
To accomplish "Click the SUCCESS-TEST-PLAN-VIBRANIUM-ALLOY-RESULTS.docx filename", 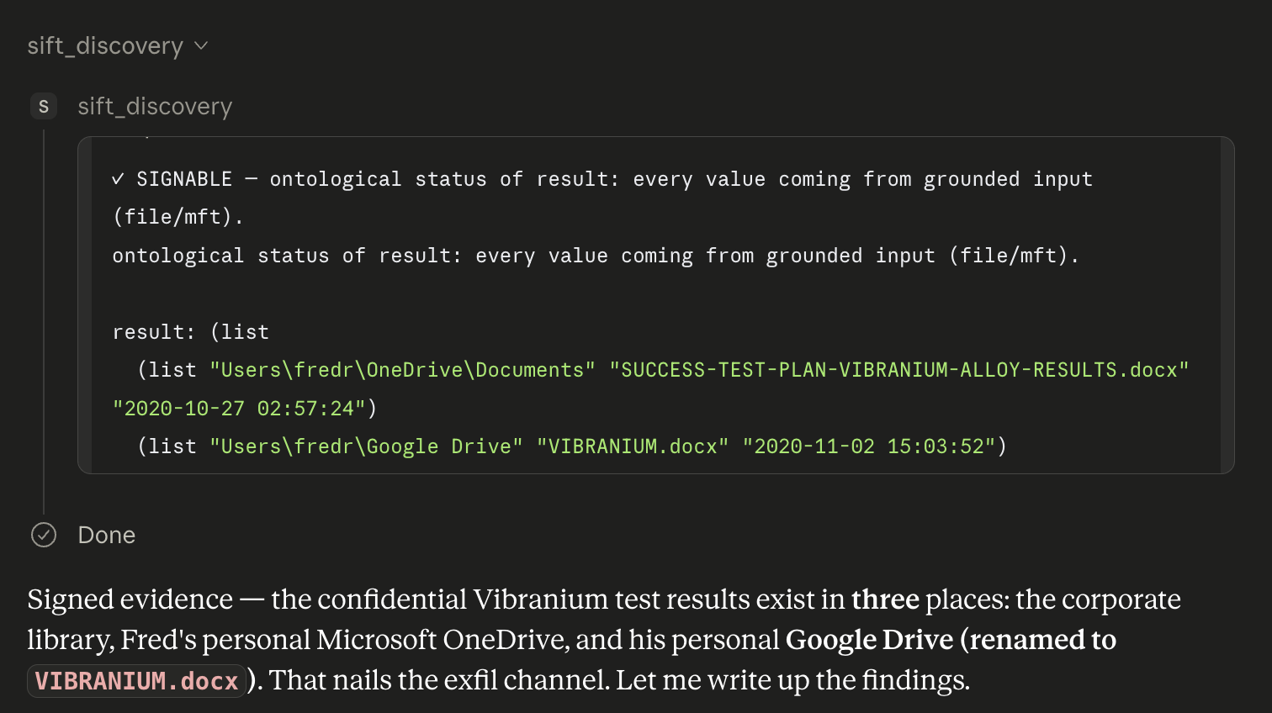I will pos(899,370).
